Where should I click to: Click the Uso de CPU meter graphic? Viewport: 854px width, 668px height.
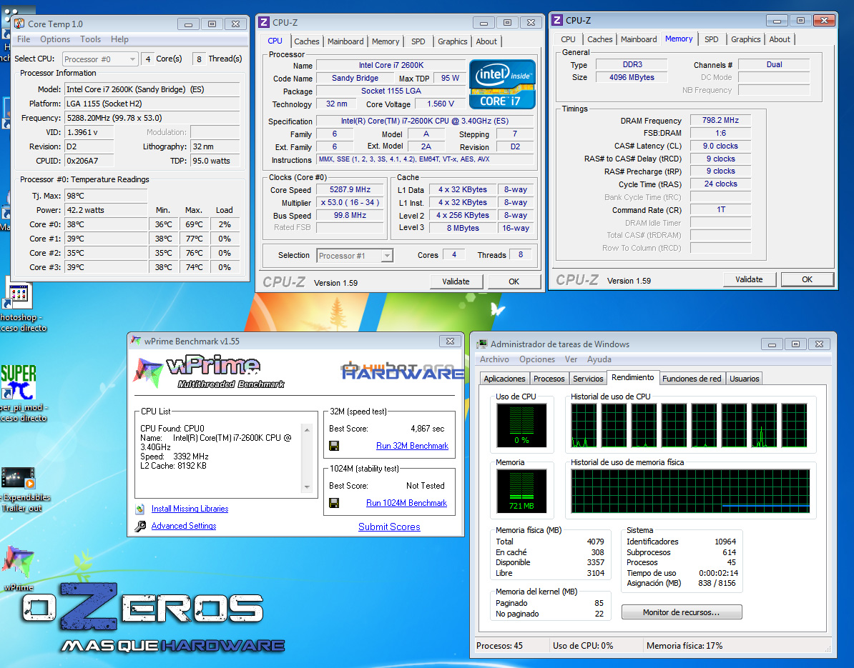tap(521, 425)
